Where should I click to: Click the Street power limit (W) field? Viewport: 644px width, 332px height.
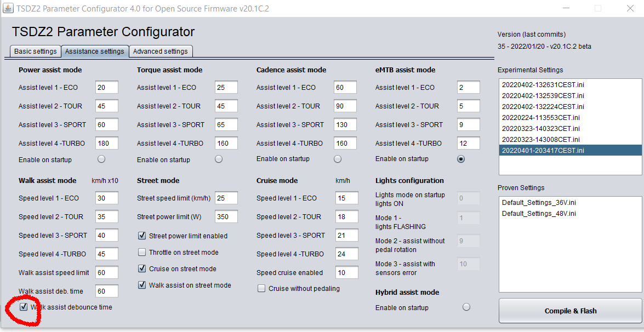(226, 216)
